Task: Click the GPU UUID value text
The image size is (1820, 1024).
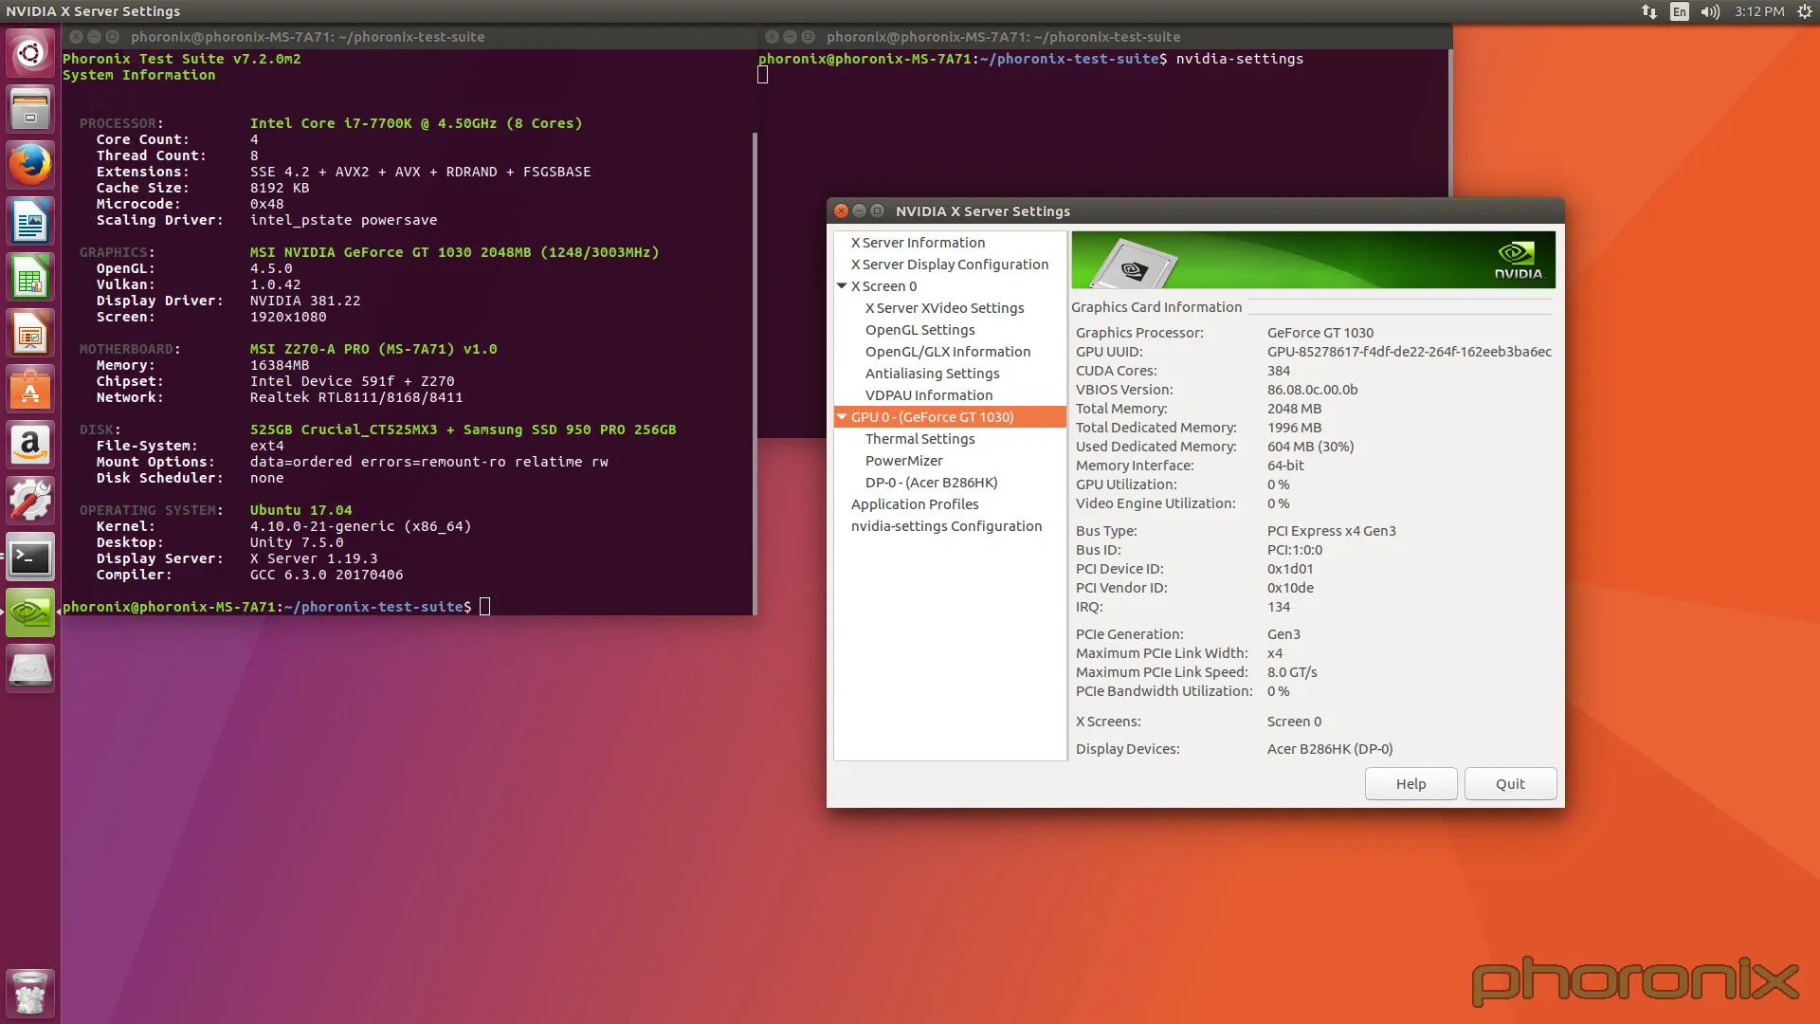Action: tap(1409, 352)
